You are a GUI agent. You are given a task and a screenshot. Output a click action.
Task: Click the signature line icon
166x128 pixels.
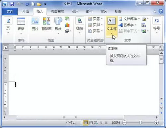click(x=144, y=19)
